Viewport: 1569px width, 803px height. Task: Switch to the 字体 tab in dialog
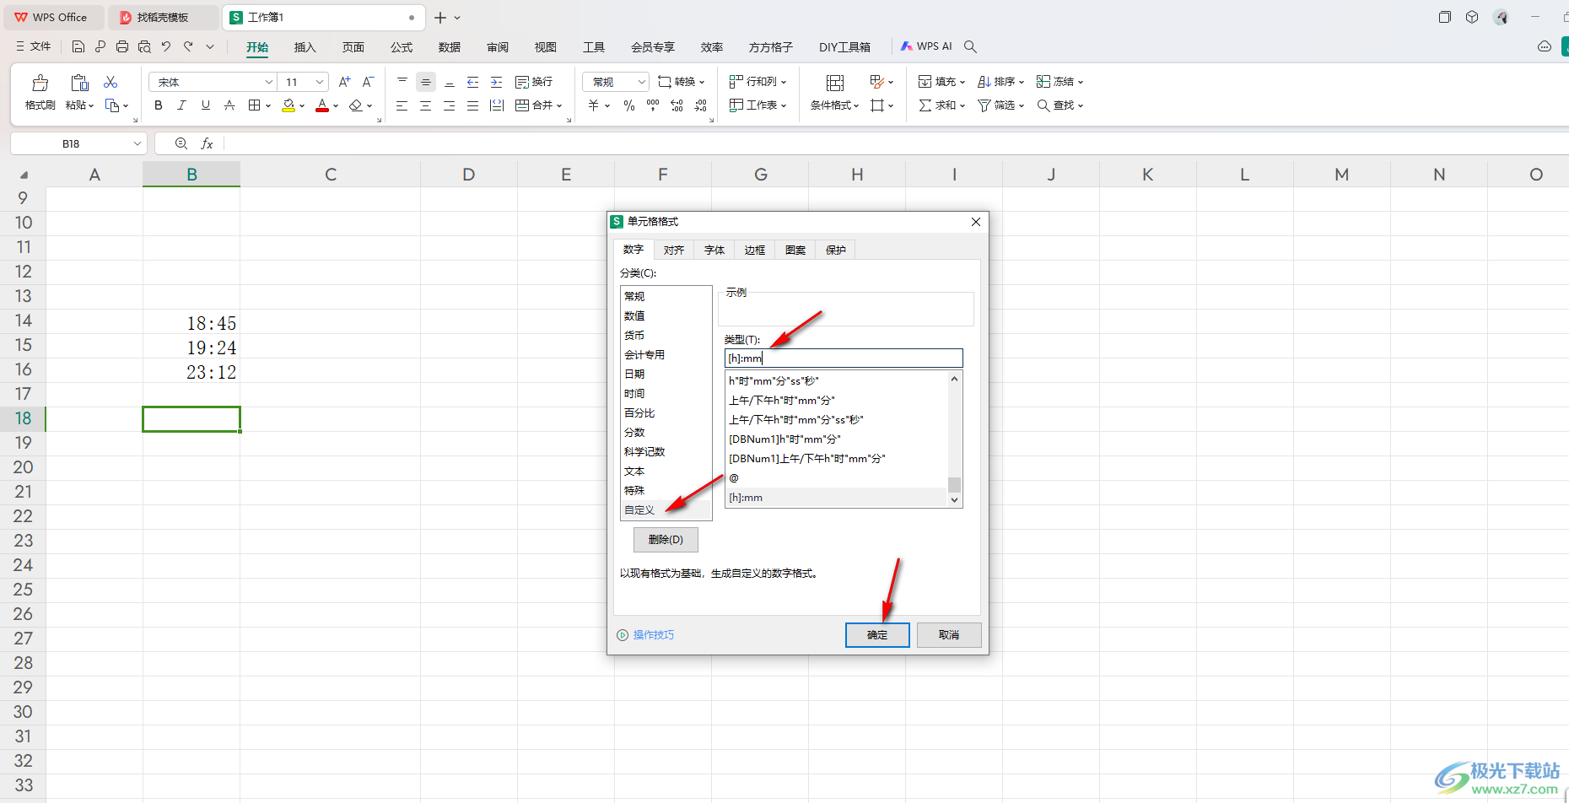[x=714, y=250]
